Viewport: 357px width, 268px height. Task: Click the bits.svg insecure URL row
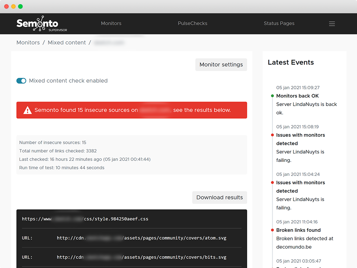(x=142, y=257)
